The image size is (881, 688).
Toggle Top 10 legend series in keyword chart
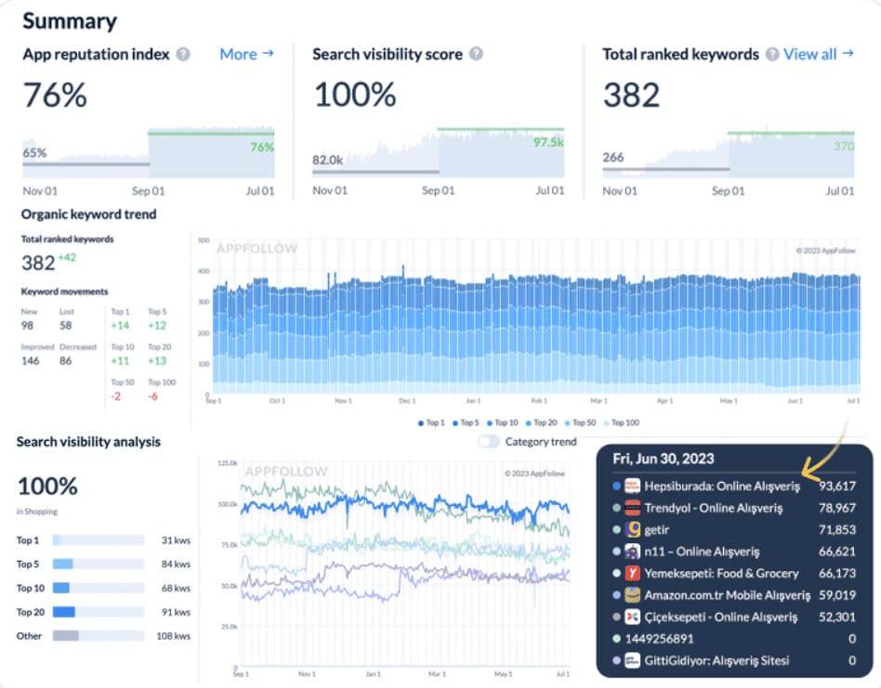[x=503, y=422]
